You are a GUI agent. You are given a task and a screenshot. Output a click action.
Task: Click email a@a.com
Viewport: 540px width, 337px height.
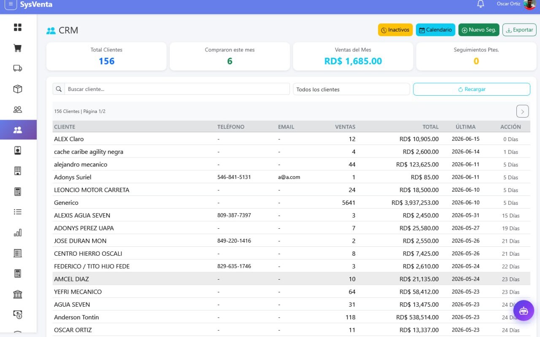tap(289, 177)
